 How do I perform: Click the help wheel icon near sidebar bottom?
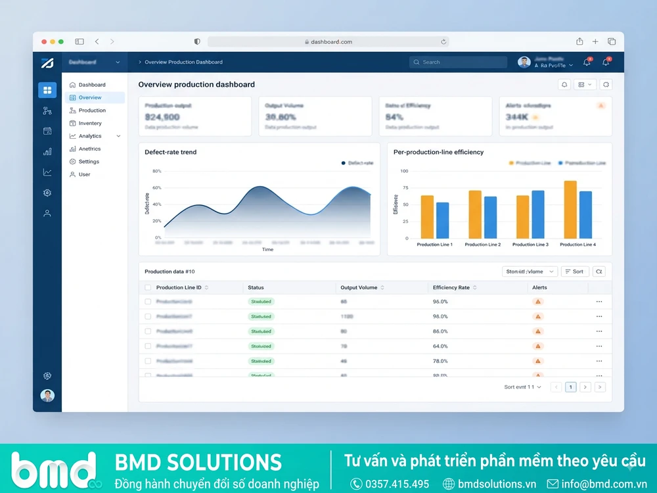tap(47, 375)
